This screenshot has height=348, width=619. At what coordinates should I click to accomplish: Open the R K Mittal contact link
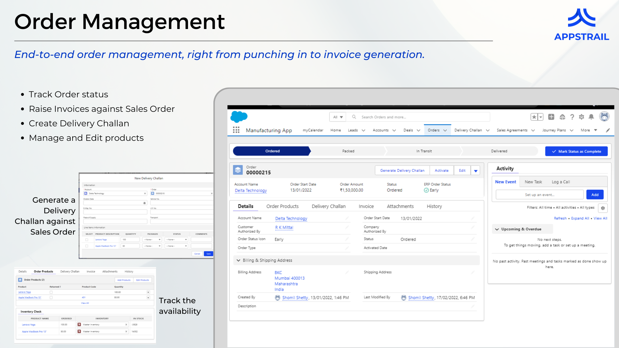coord(284,227)
